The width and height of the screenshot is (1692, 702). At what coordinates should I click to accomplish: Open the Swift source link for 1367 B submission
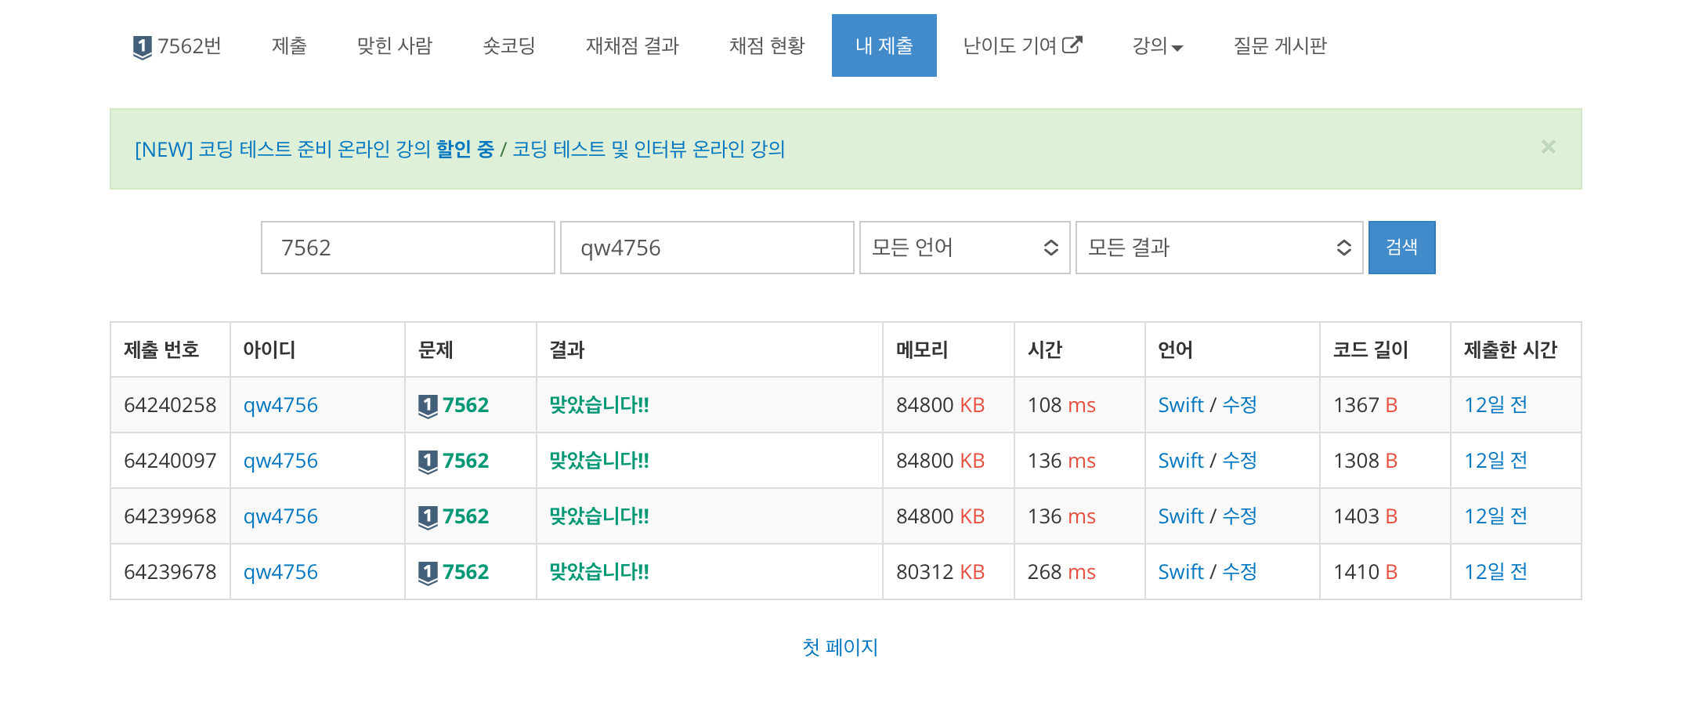1180,405
